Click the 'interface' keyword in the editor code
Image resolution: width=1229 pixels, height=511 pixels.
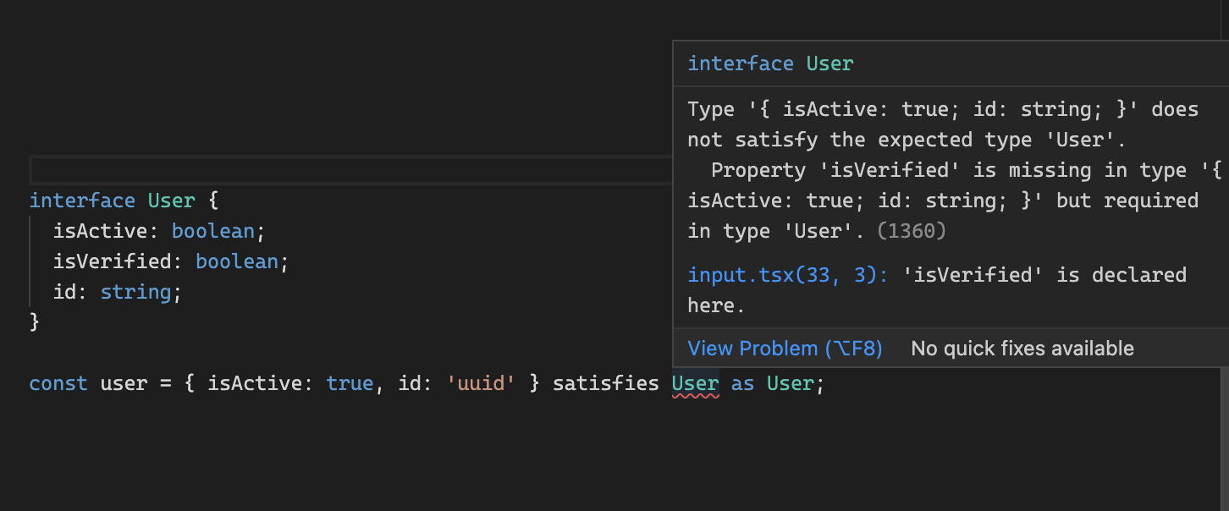[82, 201]
